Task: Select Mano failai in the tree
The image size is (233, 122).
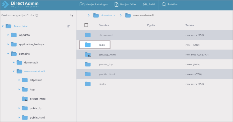Action: point(21,26)
